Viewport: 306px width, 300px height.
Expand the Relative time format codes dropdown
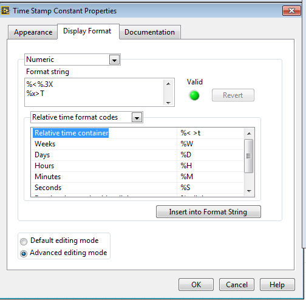[x=137, y=117]
